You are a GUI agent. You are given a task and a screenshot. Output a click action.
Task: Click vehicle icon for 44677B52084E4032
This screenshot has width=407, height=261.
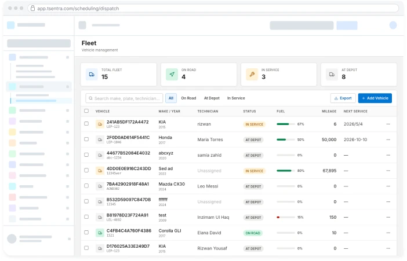pos(100,155)
